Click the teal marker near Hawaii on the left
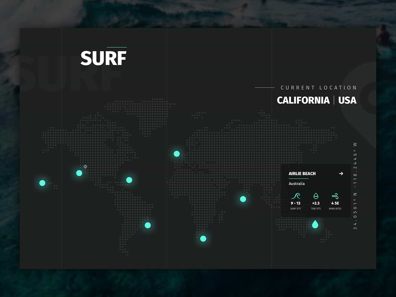This screenshot has width=396, height=297. (x=42, y=183)
